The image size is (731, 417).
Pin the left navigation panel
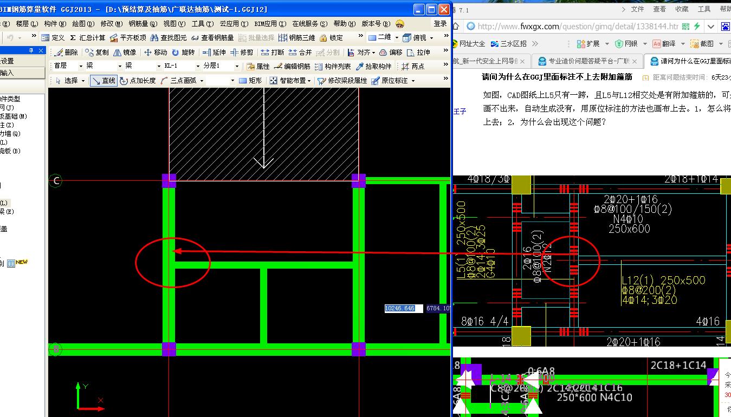31,50
